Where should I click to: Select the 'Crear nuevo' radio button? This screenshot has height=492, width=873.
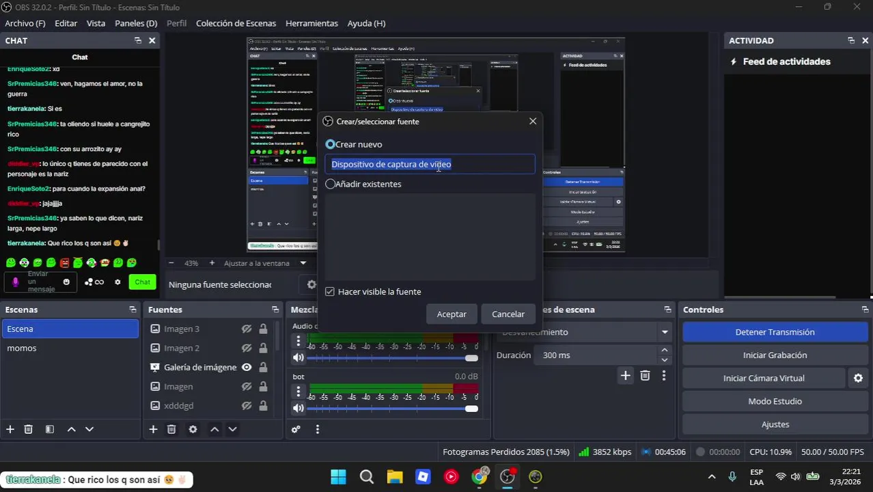coord(331,144)
